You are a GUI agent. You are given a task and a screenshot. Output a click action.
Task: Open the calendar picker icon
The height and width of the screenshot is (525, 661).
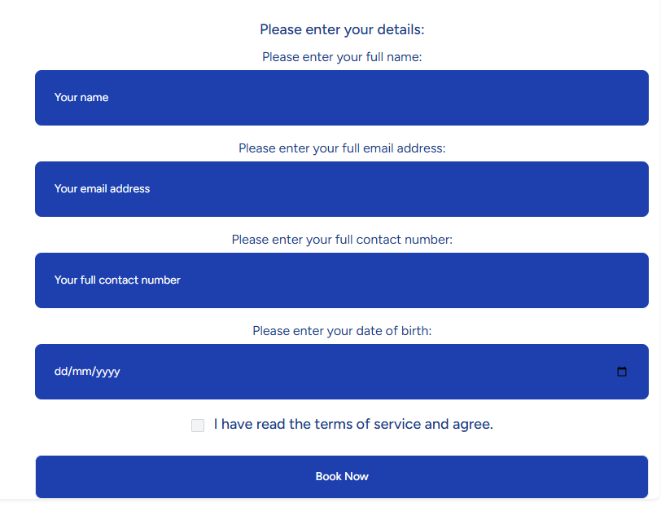(x=621, y=372)
